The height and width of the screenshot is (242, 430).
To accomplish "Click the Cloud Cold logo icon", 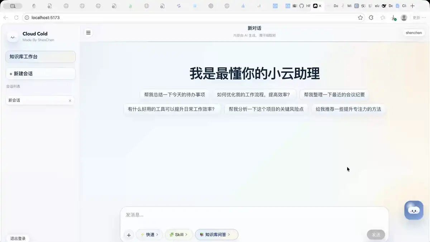I will click(13, 37).
